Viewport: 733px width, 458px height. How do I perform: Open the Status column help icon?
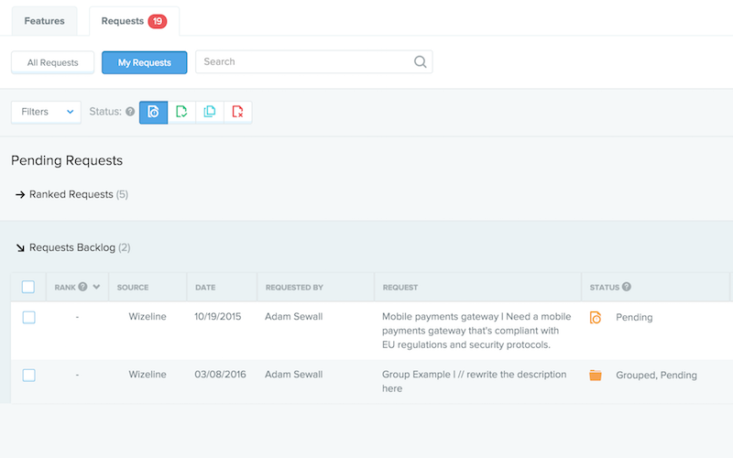point(627,287)
